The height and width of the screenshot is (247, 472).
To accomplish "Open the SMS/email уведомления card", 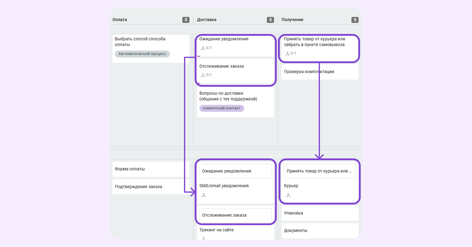I will pos(235,182).
